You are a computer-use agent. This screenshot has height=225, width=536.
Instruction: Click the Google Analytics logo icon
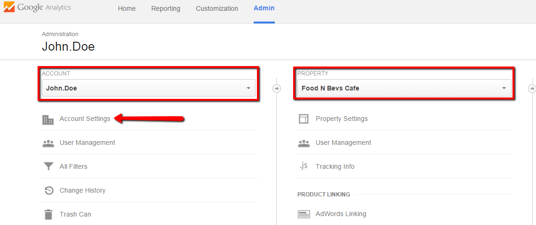pyautogui.click(x=8, y=7)
